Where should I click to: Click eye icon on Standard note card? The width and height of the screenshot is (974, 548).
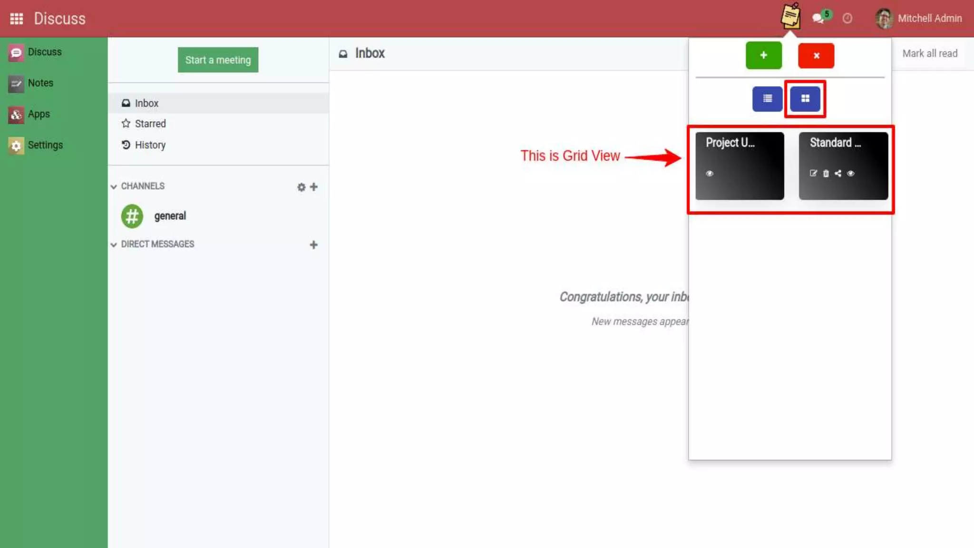pos(851,173)
